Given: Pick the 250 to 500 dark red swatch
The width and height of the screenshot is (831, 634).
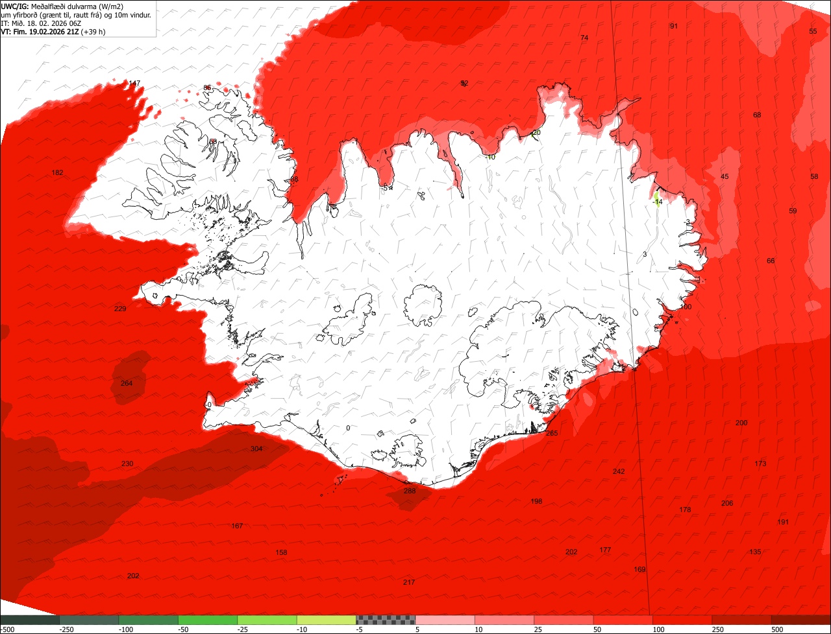Looking at the screenshot, I should 741,619.
